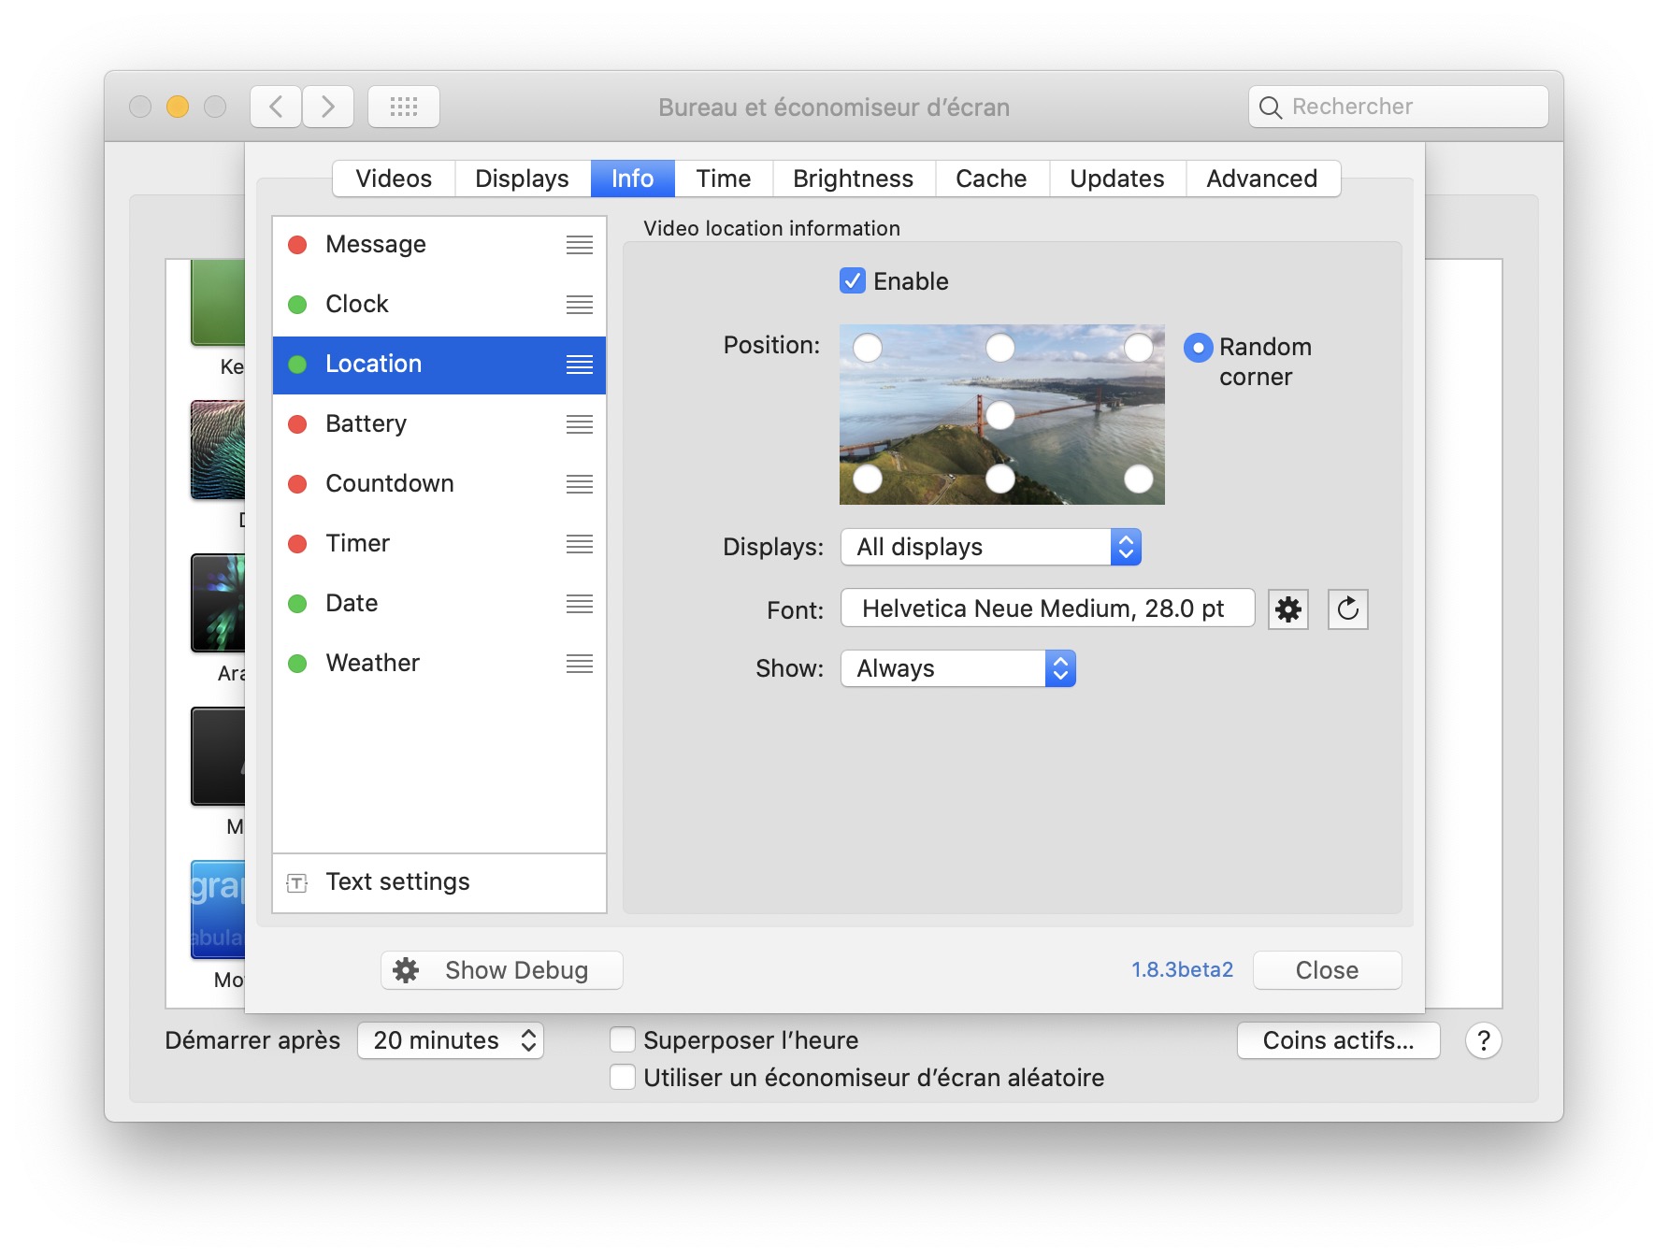The height and width of the screenshot is (1260, 1668).
Task: Toggle the Enable checkbox for video location
Action: click(x=852, y=280)
